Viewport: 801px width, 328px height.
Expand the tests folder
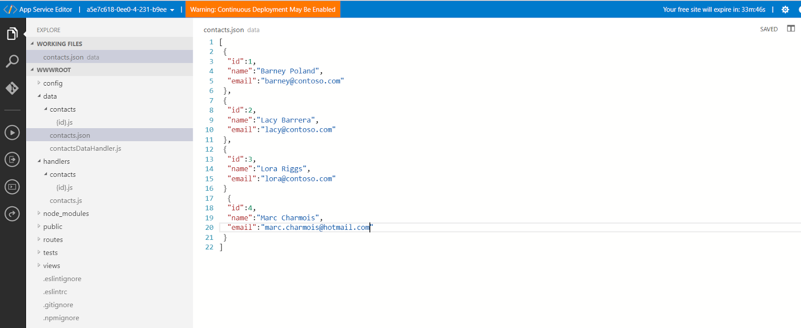click(x=39, y=252)
